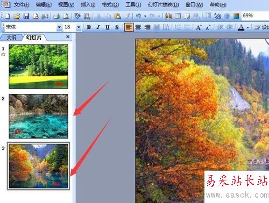Open the Tables and Borders toolbar icon
Viewport: 269px width, 203px height.
pyautogui.click(x=187, y=16)
